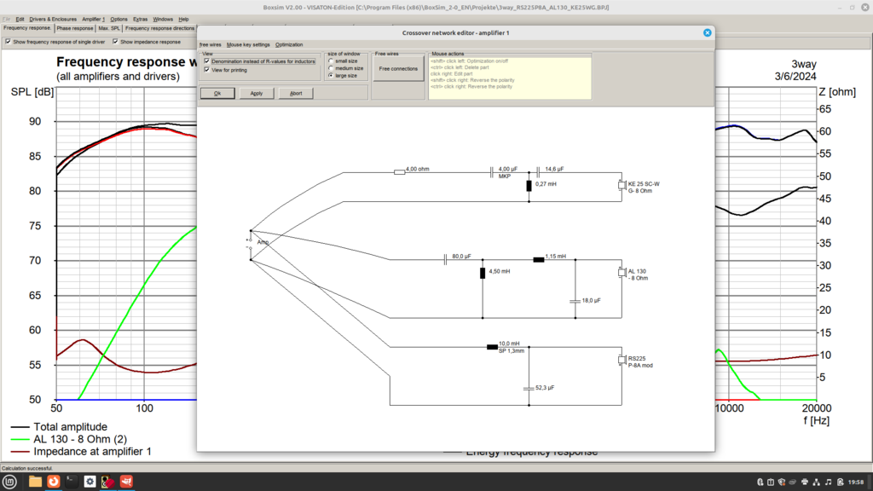This screenshot has height=491, width=873.
Task: Open the music note sound tray icon
Action: pos(828,482)
